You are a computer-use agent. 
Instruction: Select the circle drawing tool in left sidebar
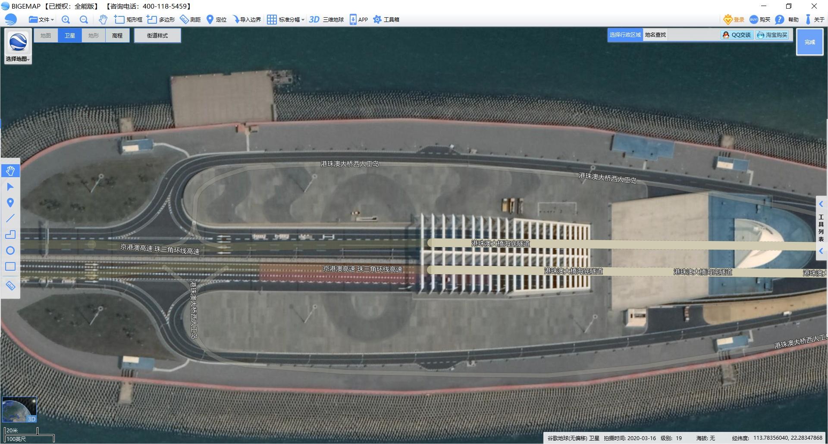click(10, 250)
